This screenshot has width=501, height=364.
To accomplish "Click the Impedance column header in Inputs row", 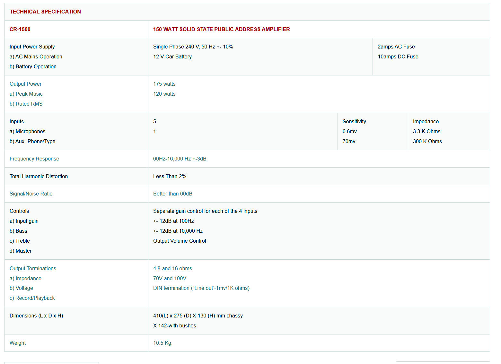I will [x=426, y=121].
